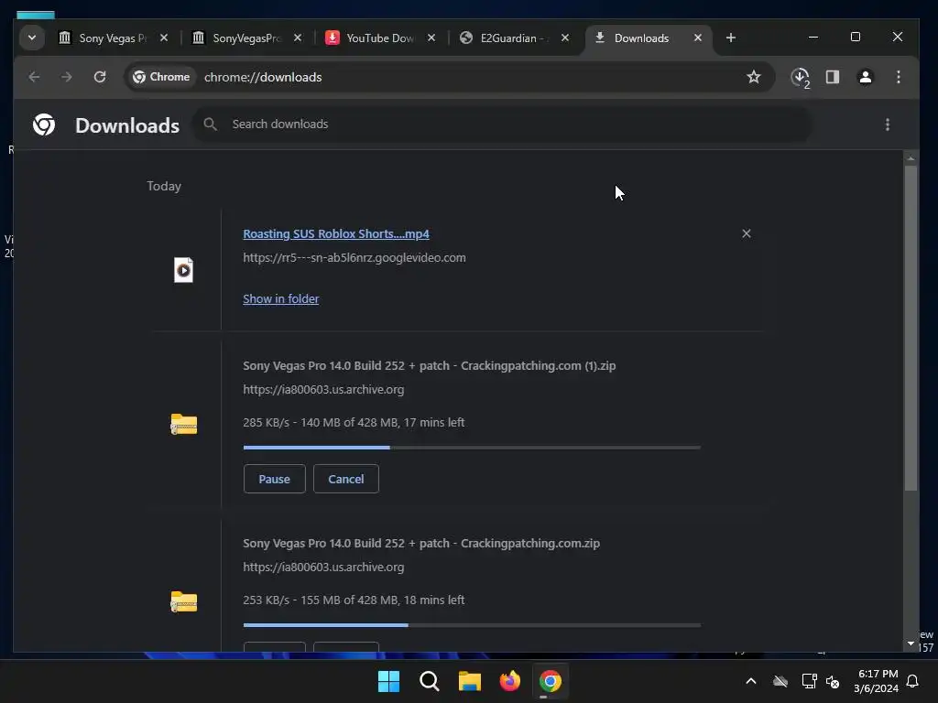Viewport: 938px width, 703px height.
Task: Reload the page
Action: click(x=100, y=77)
